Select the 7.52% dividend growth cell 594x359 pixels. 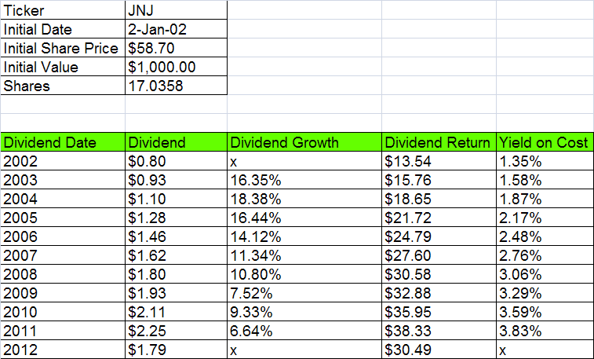(x=304, y=293)
